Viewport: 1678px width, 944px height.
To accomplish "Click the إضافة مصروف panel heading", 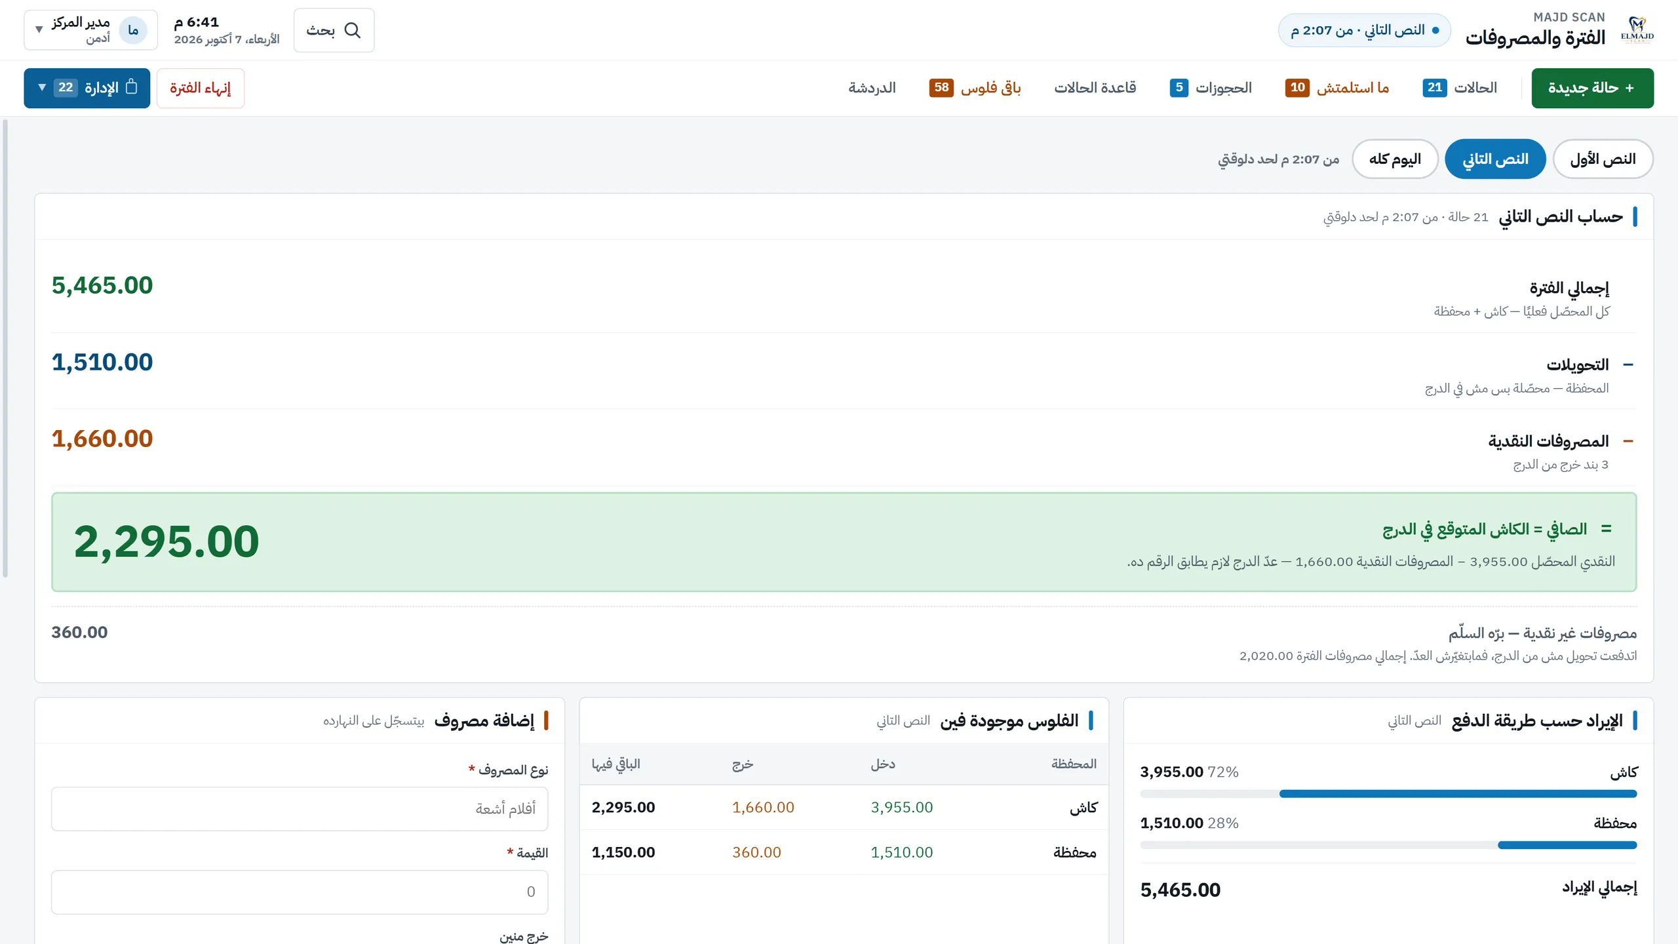I will 484,720.
